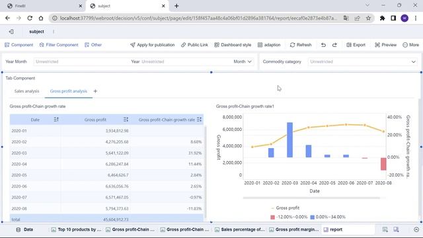Open the Other components menu

point(93,45)
